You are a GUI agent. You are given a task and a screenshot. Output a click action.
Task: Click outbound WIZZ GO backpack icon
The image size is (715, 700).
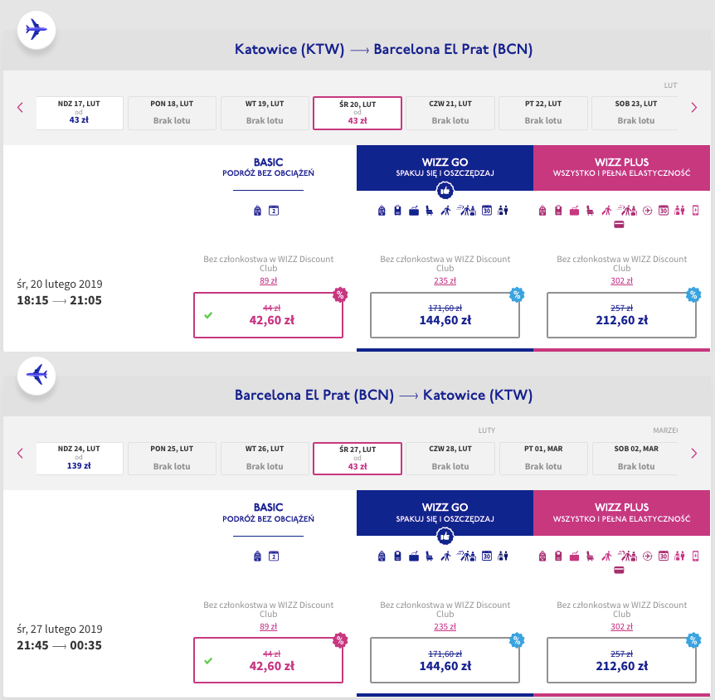tap(382, 211)
